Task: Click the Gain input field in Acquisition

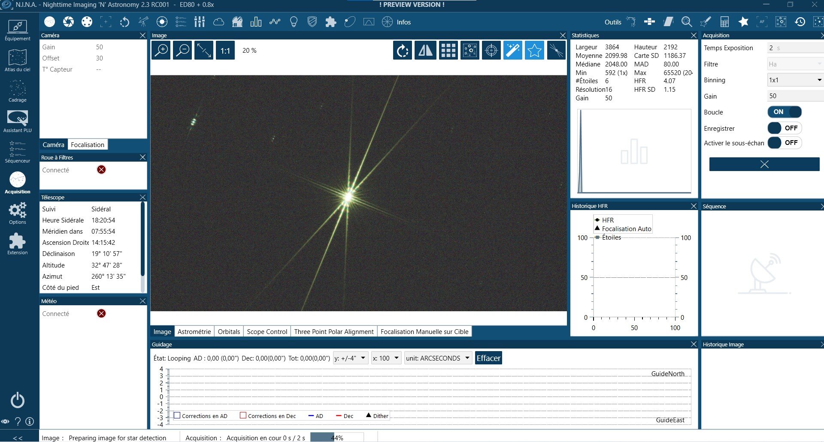Action: tap(795, 96)
